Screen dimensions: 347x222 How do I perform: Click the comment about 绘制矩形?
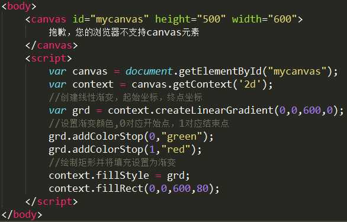[x=112, y=163]
